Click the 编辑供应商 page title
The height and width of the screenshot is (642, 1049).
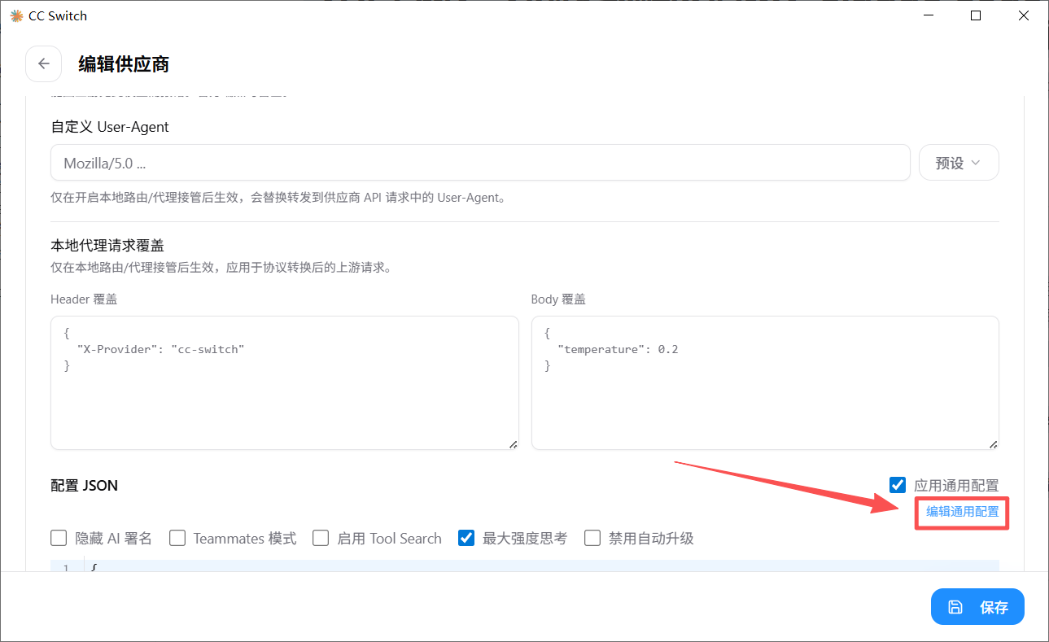coord(124,64)
